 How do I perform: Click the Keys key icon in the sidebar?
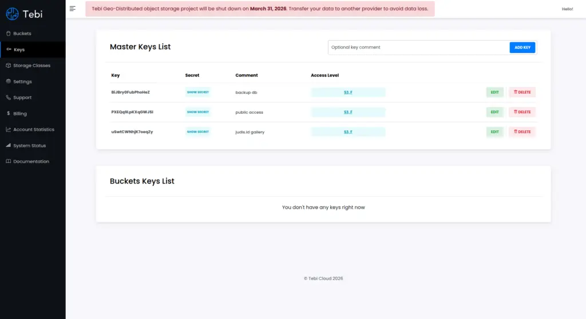click(9, 49)
